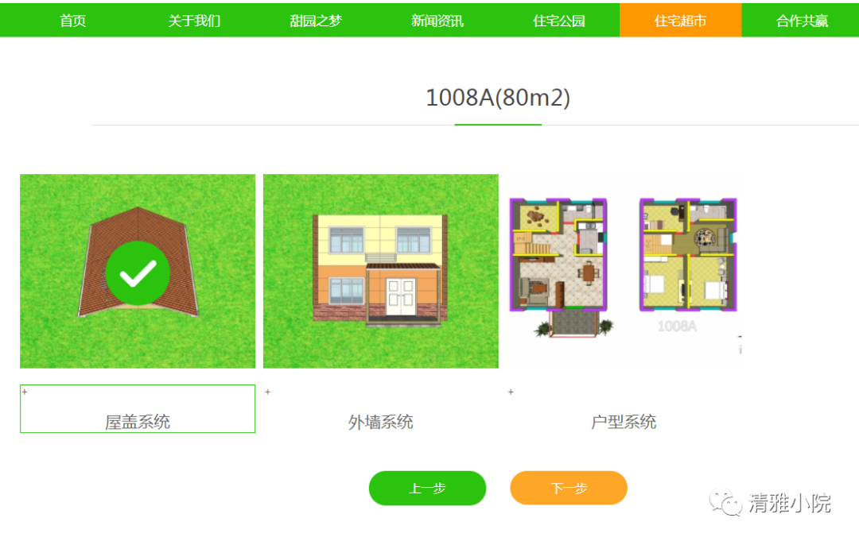Select the 屋盖系统 option box

[x=138, y=410]
